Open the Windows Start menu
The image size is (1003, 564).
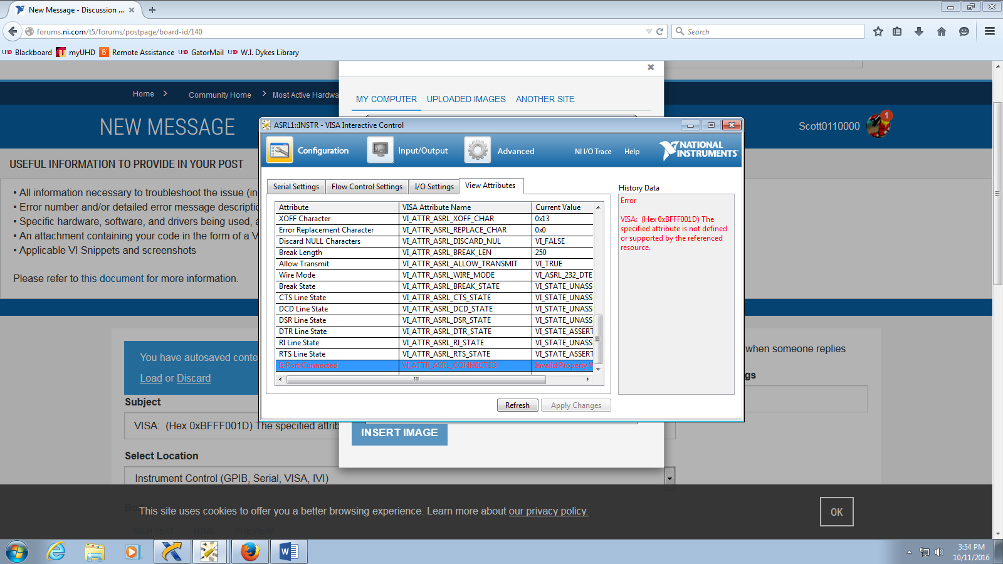tap(17, 552)
